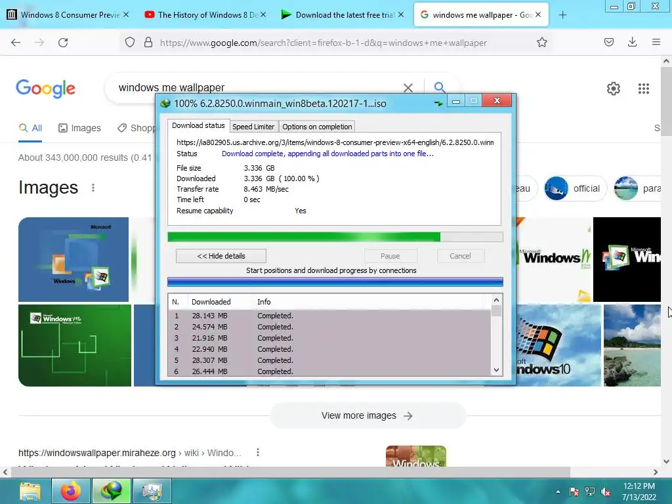Click the Pause button in IDM
This screenshot has height=504, width=672.
[x=390, y=256]
